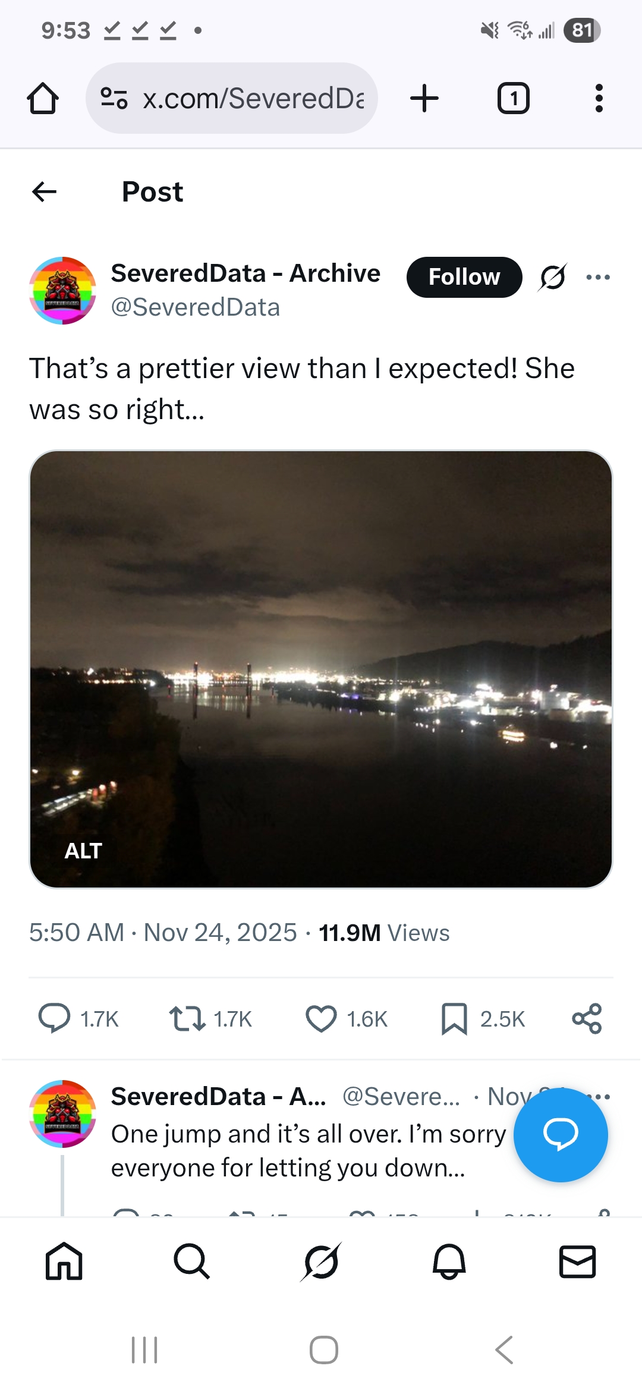
Task: Open the tab switcher showing 1 tab
Action: 513,98
